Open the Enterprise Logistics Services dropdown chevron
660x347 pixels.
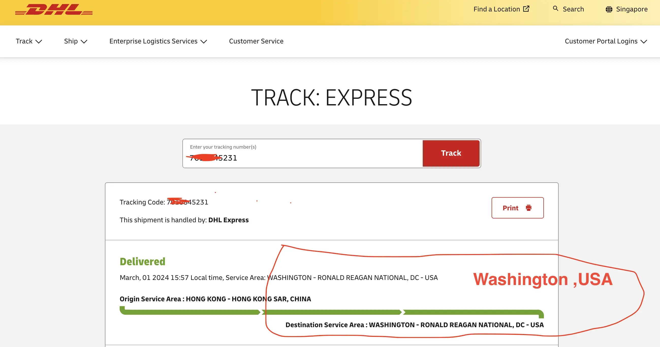pos(204,41)
